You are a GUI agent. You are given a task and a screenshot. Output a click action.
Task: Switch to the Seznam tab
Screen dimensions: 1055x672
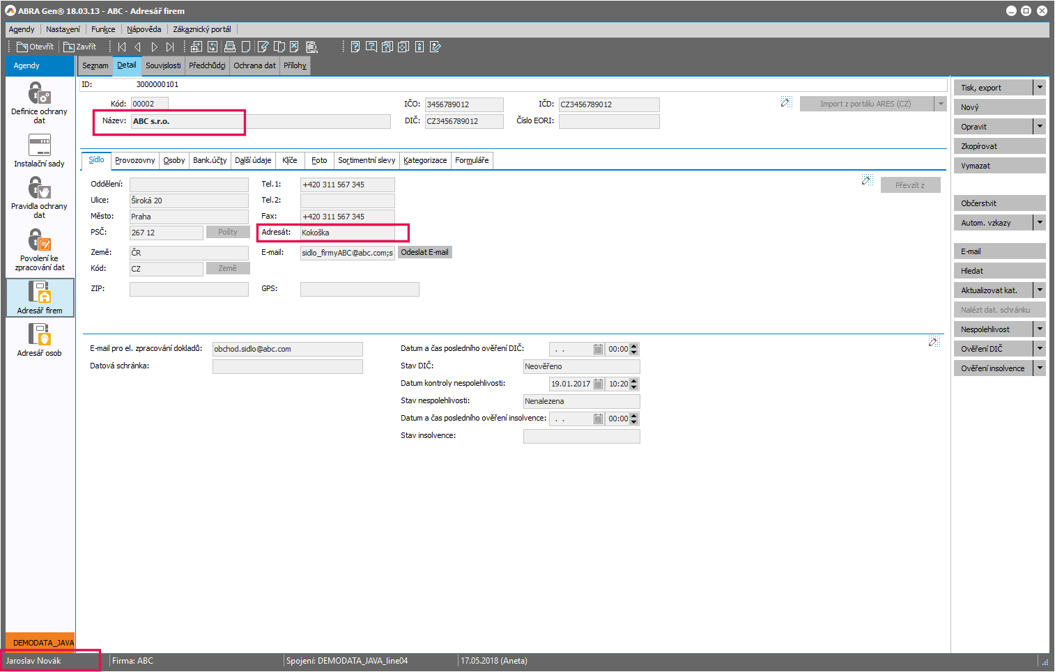pyautogui.click(x=95, y=65)
